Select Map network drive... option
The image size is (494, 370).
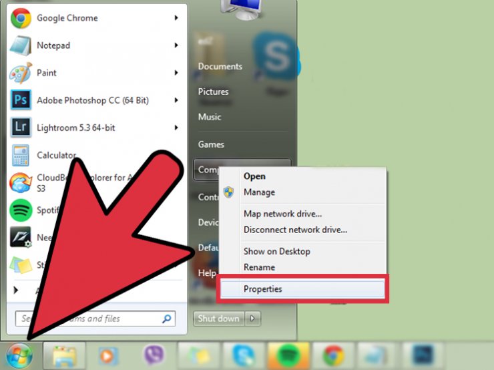(282, 214)
